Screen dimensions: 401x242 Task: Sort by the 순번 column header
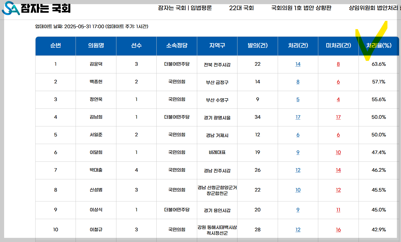coord(55,46)
